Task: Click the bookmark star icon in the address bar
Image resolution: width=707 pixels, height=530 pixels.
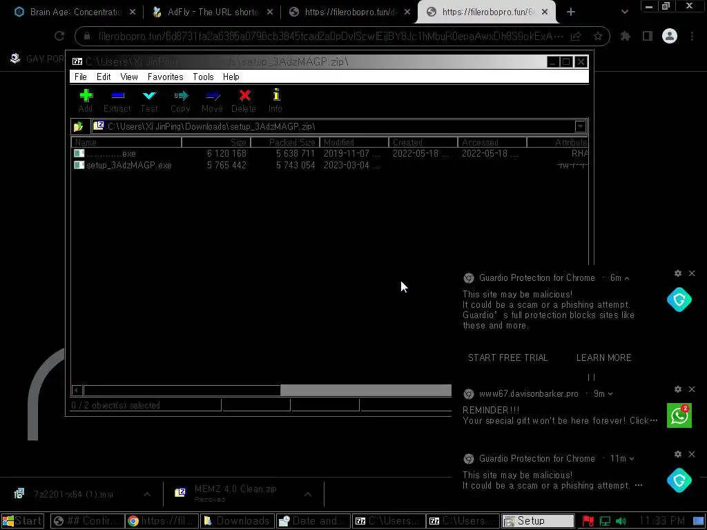Action: pyautogui.click(x=598, y=36)
